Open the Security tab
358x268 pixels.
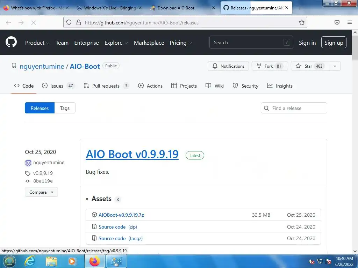pyautogui.click(x=245, y=86)
